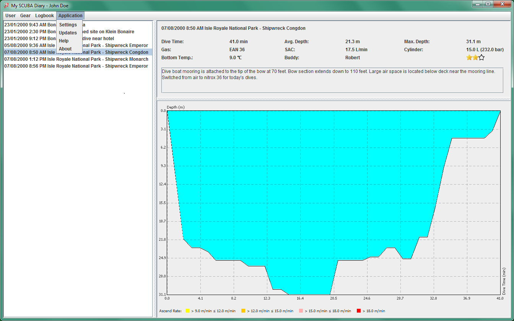Click the second gold rating star
Screen dimensions: 514x321
pos(475,58)
